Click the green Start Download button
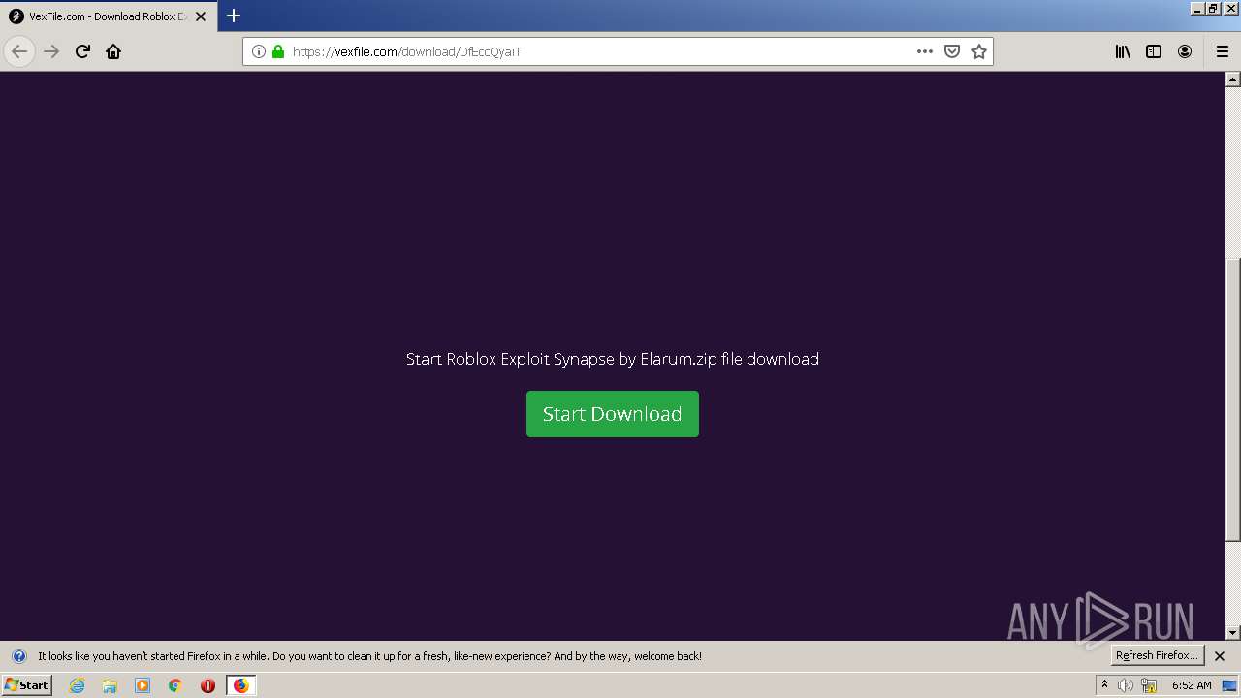Image resolution: width=1241 pixels, height=698 pixels. (x=612, y=414)
